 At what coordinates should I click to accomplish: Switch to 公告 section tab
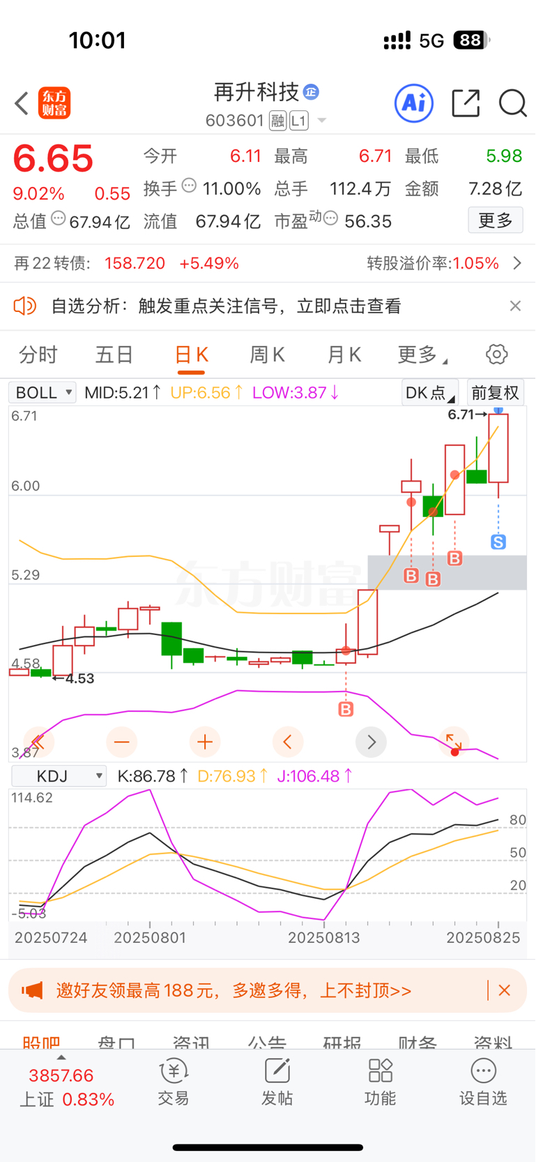pyautogui.click(x=267, y=1042)
